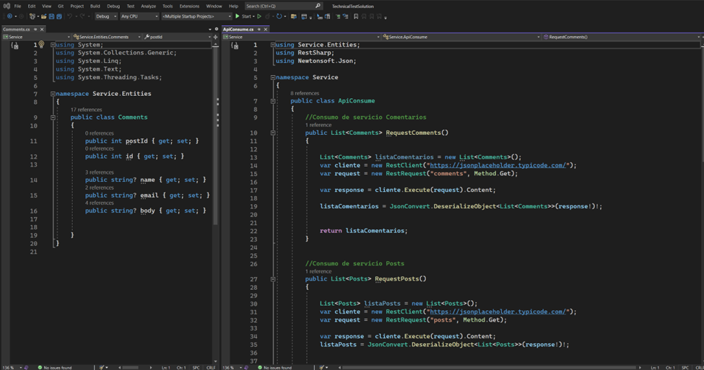Viewport: 704px width, 370px height.
Task: Click the Start Without Debugging outline play icon
Action: click(x=259, y=16)
